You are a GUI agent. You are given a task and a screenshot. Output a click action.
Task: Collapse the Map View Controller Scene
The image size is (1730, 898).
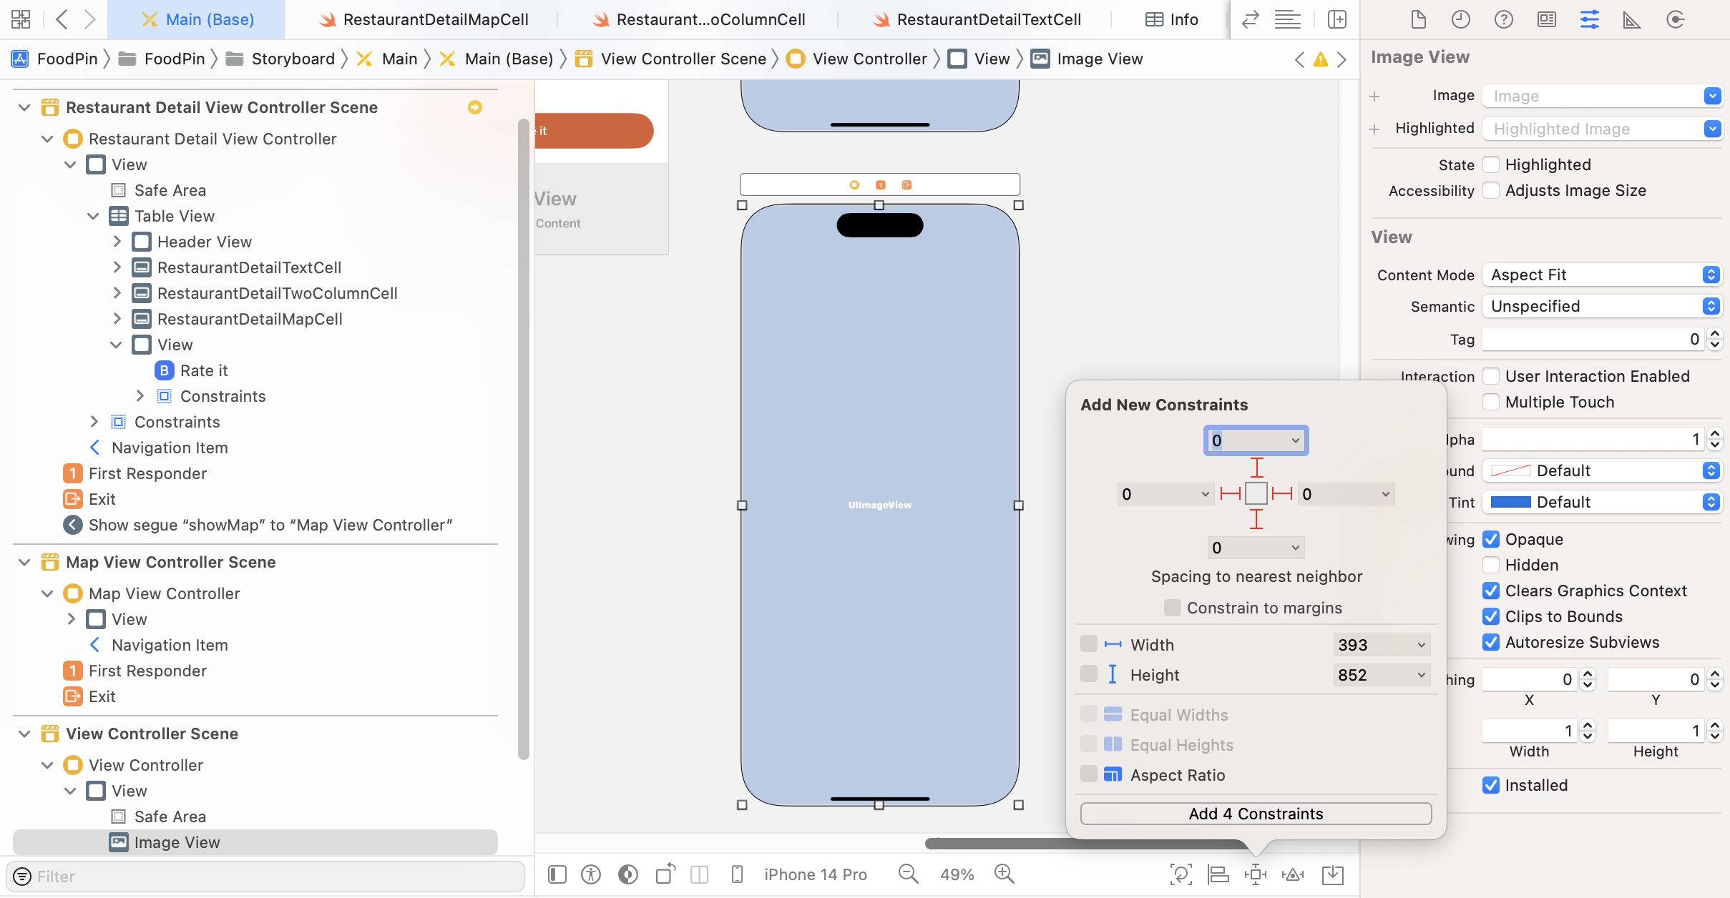tap(24, 562)
